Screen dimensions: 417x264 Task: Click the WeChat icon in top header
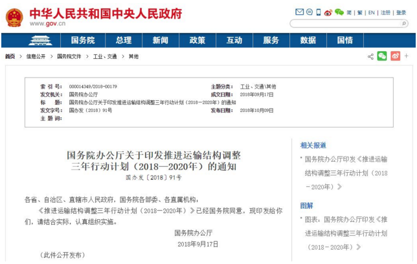pos(339,12)
